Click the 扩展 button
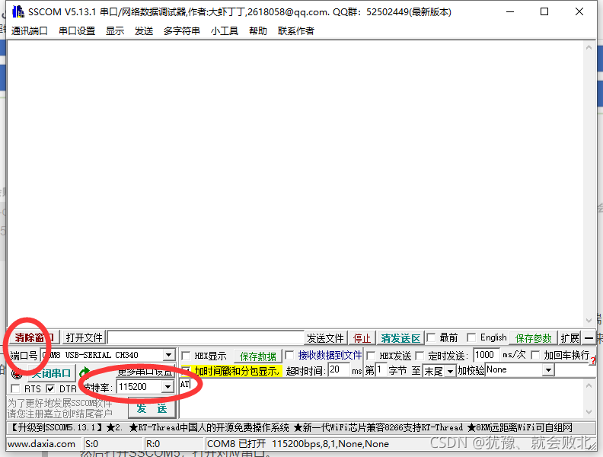 click(x=569, y=338)
